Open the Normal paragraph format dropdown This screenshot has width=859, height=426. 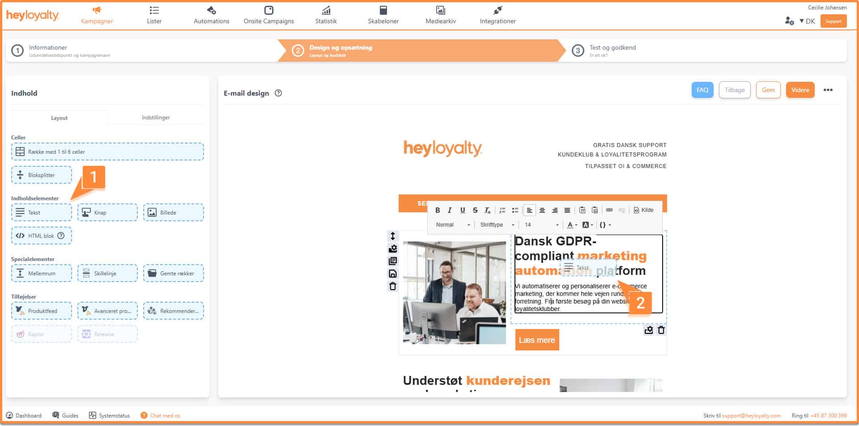click(453, 225)
